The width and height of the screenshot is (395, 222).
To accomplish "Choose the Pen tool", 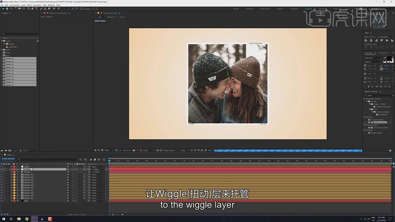I will [x=33, y=8].
